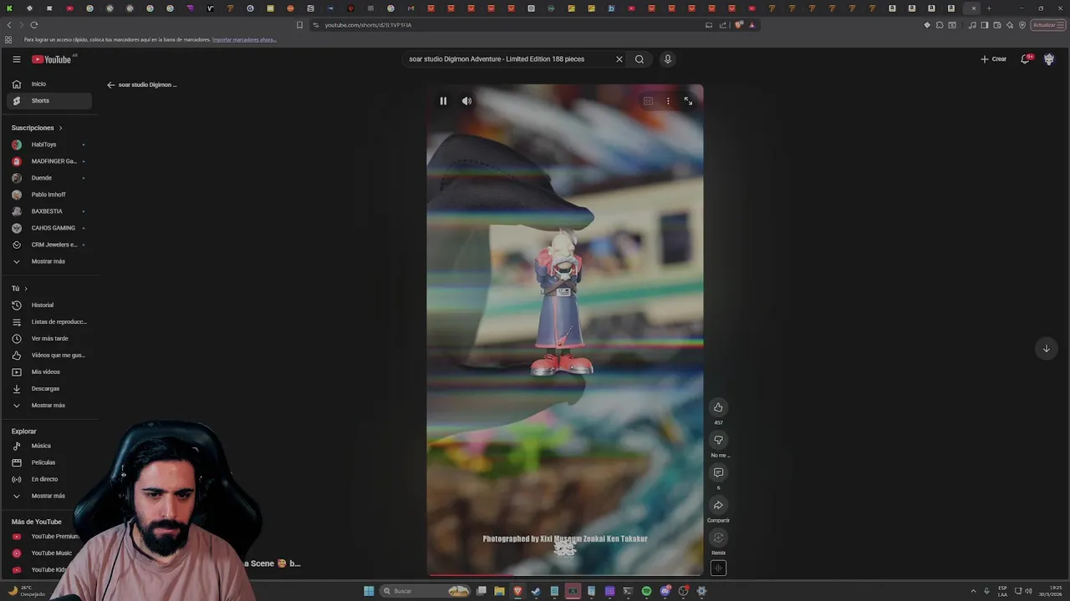The image size is (1070, 601).
Task: Expand Mostrar más under Tú
Action: [x=49, y=406]
